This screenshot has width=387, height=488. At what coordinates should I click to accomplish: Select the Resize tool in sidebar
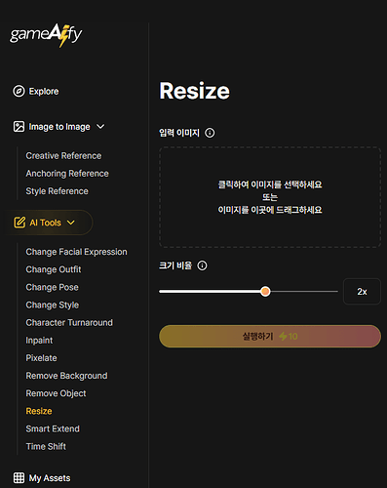(39, 411)
